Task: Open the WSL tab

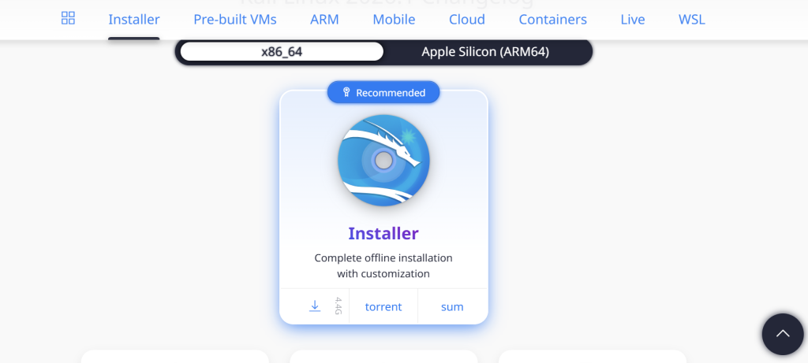Action: click(x=692, y=20)
